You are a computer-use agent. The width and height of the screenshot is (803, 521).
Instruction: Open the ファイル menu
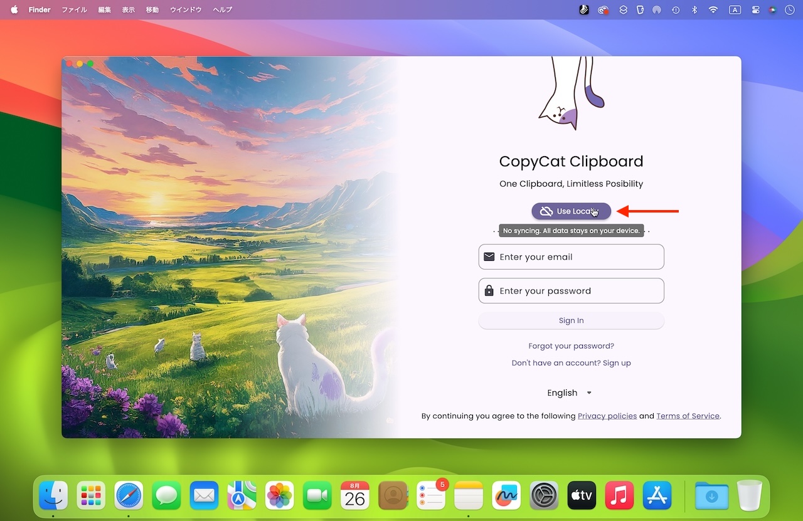pyautogui.click(x=74, y=9)
